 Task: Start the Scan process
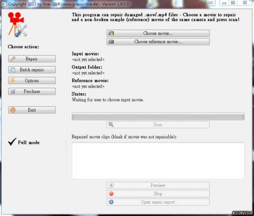tap(158, 124)
